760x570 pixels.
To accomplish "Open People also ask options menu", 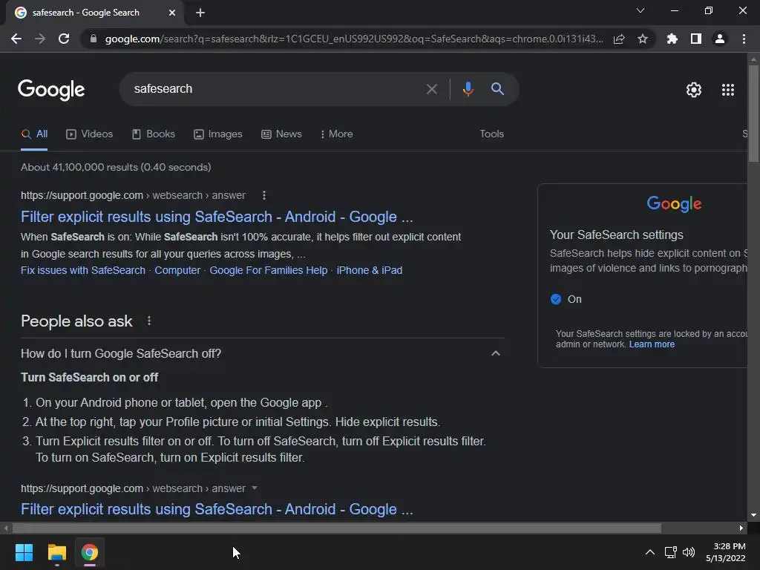I will click(148, 321).
